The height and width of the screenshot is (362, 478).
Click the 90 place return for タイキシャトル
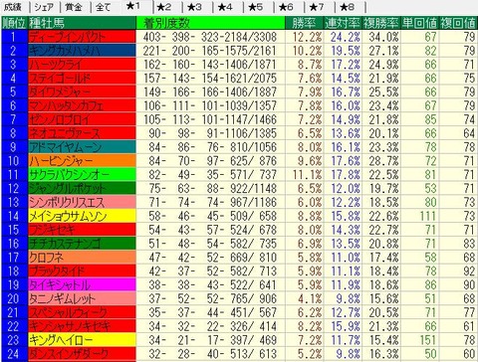pyautogui.click(x=458, y=284)
